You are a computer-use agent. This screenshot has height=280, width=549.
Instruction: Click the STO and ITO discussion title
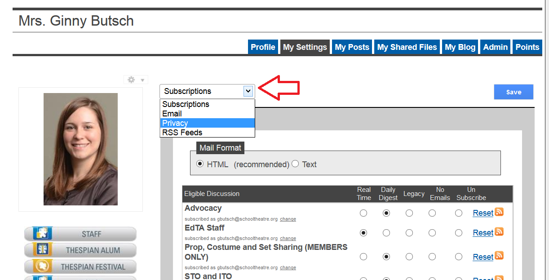(208, 276)
